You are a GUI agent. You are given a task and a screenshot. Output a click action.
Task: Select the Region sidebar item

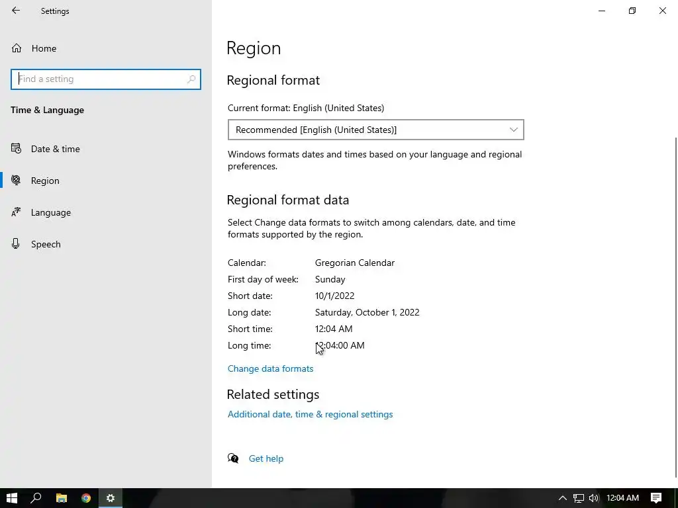tap(45, 181)
